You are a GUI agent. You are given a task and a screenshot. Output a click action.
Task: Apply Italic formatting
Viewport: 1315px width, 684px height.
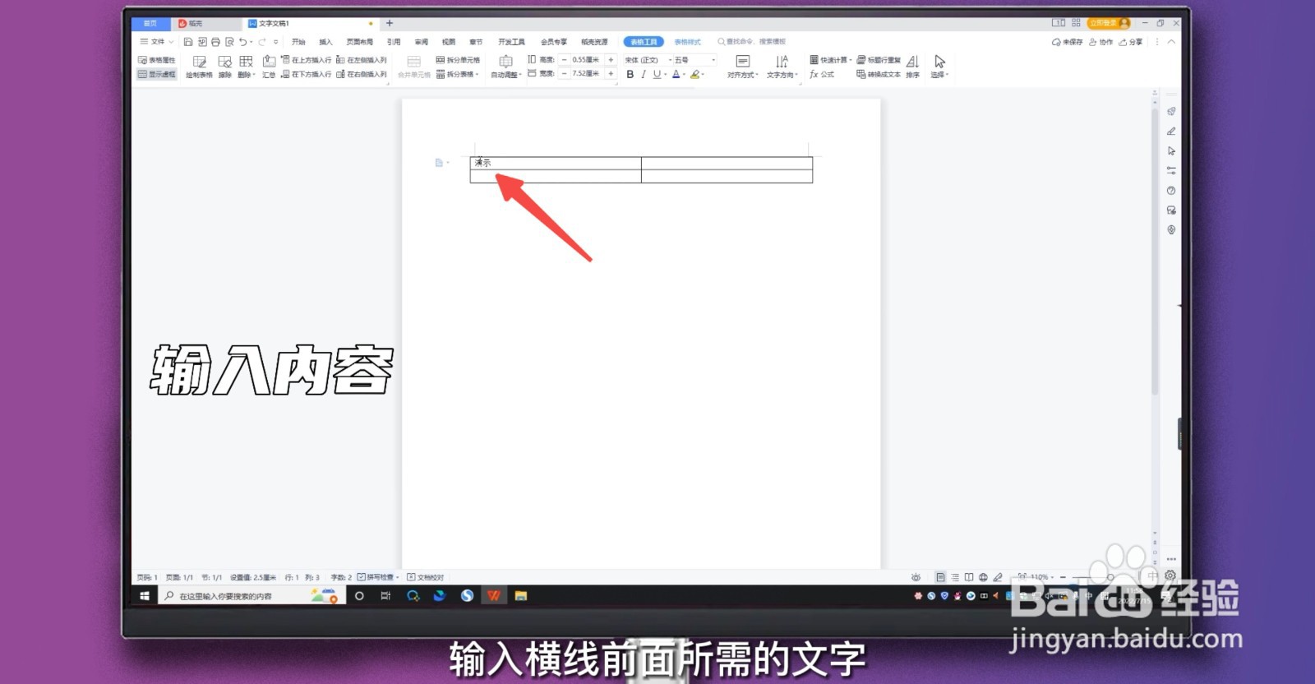click(x=644, y=74)
